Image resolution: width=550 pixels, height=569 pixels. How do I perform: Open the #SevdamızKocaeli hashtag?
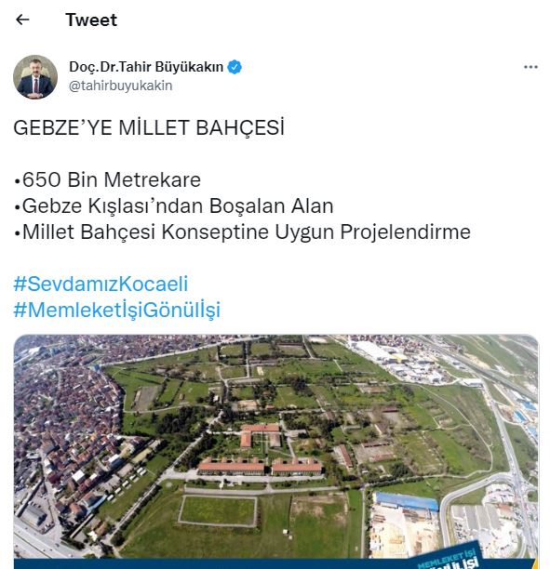click(x=101, y=284)
